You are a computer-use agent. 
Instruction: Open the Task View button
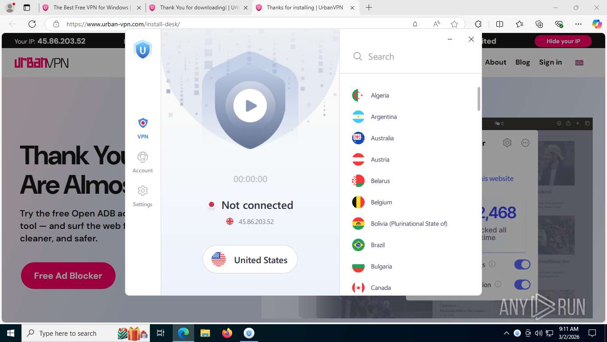pos(161,333)
